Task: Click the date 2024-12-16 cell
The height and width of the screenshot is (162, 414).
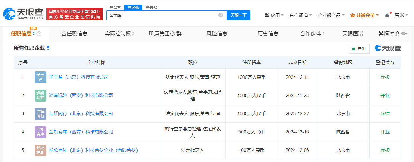Action: (297, 132)
